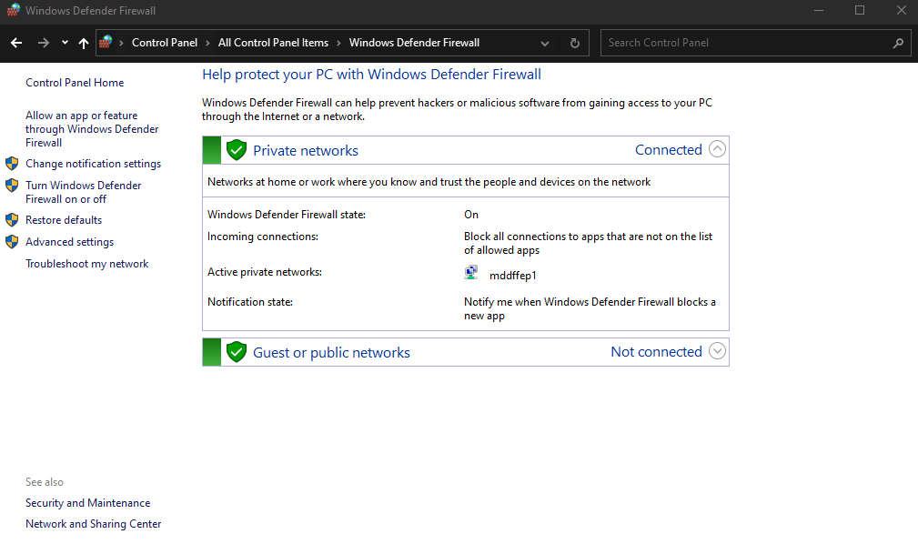The height and width of the screenshot is (544, 918).
Task: Click shield icon beside Restore defaults
Action: (12, 220)
